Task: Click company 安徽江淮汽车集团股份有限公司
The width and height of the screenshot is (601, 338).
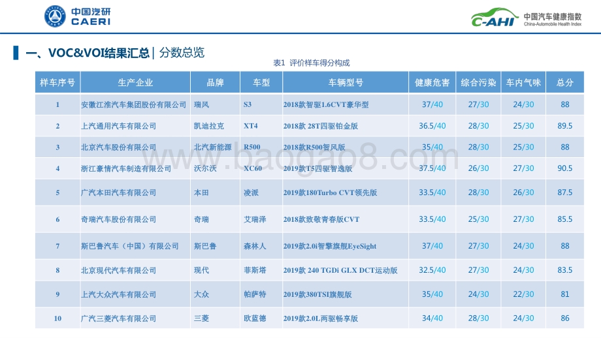Action: [133, 104]
